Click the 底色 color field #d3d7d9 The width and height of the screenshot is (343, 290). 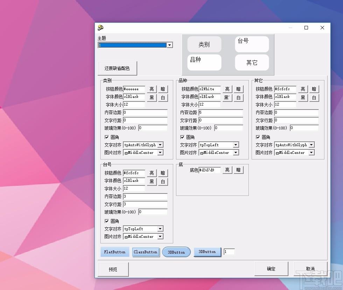click(x=210, y=170)
